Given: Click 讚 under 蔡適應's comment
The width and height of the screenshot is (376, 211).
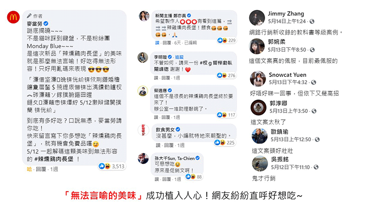Looking at the screenshot, I should click(x=156, y=117).
